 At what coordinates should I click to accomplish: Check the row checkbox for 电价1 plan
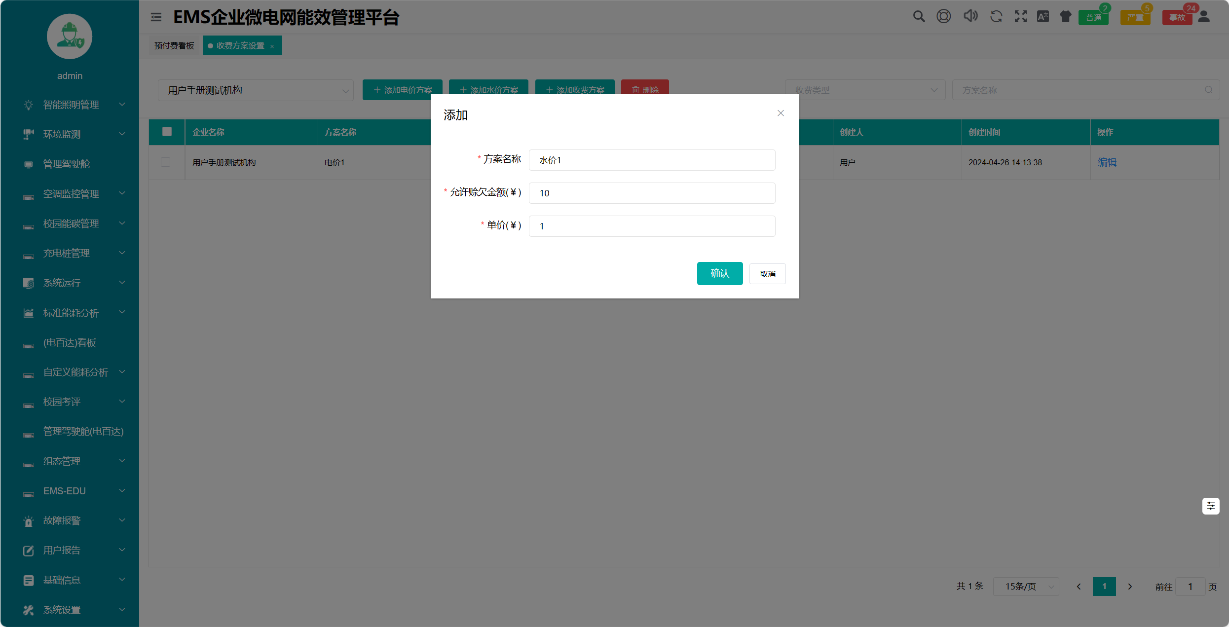click(x=166, y=162)
